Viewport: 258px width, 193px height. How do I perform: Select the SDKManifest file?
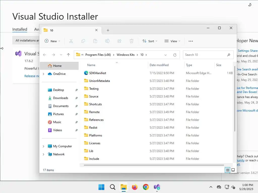(98, 73)
